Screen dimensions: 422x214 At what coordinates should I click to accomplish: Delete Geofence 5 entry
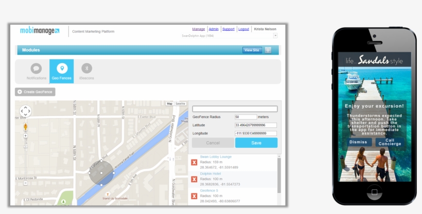click(x=194, y=196)
